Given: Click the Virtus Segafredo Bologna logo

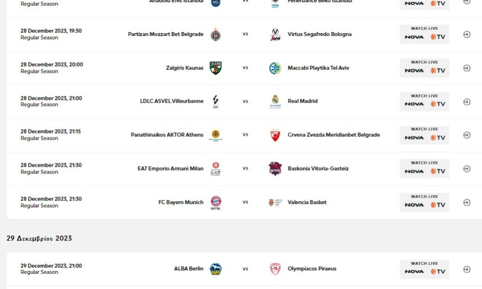Looking at the screenshot, I should click(275, 34).
